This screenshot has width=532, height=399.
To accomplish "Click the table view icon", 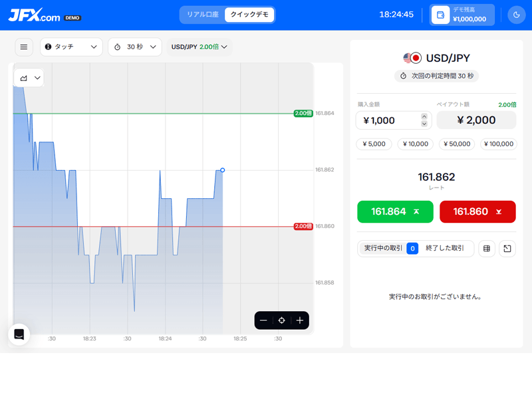I will pos(487,249).
